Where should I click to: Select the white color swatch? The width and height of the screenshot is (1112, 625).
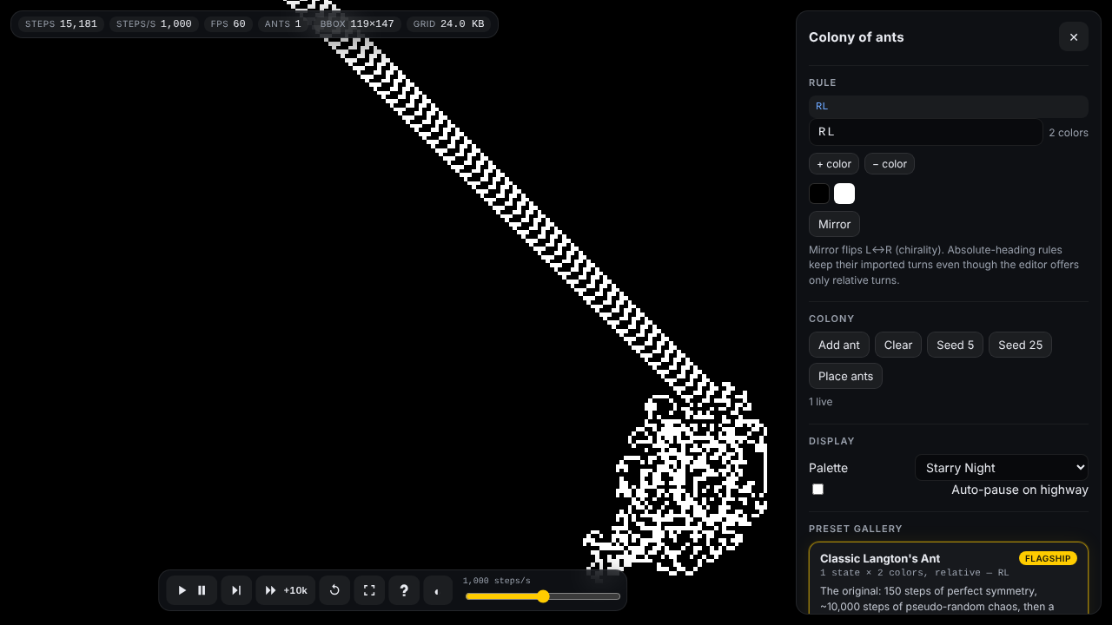[x=844, y=194]
